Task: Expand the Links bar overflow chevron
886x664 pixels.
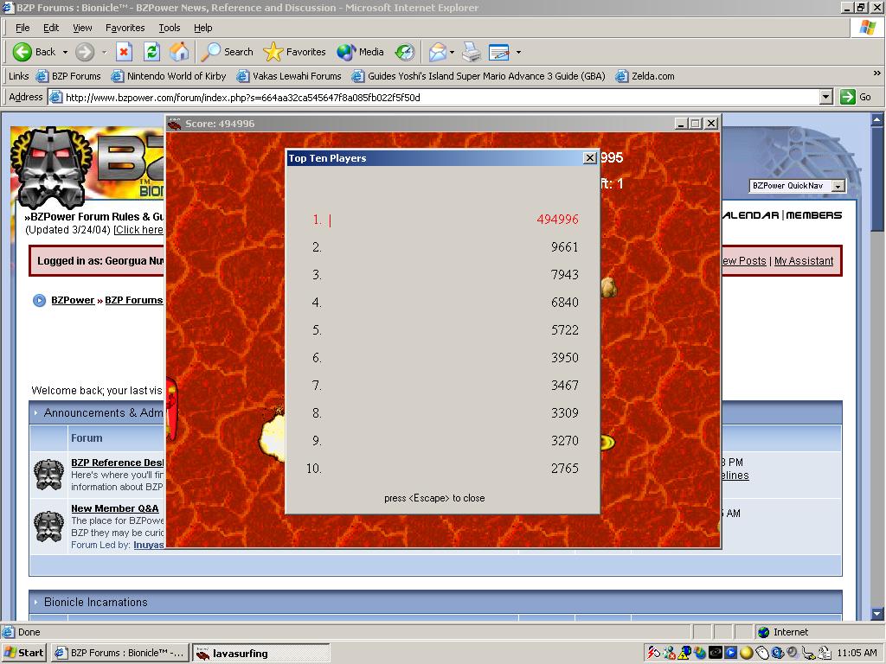Action: 876,73
